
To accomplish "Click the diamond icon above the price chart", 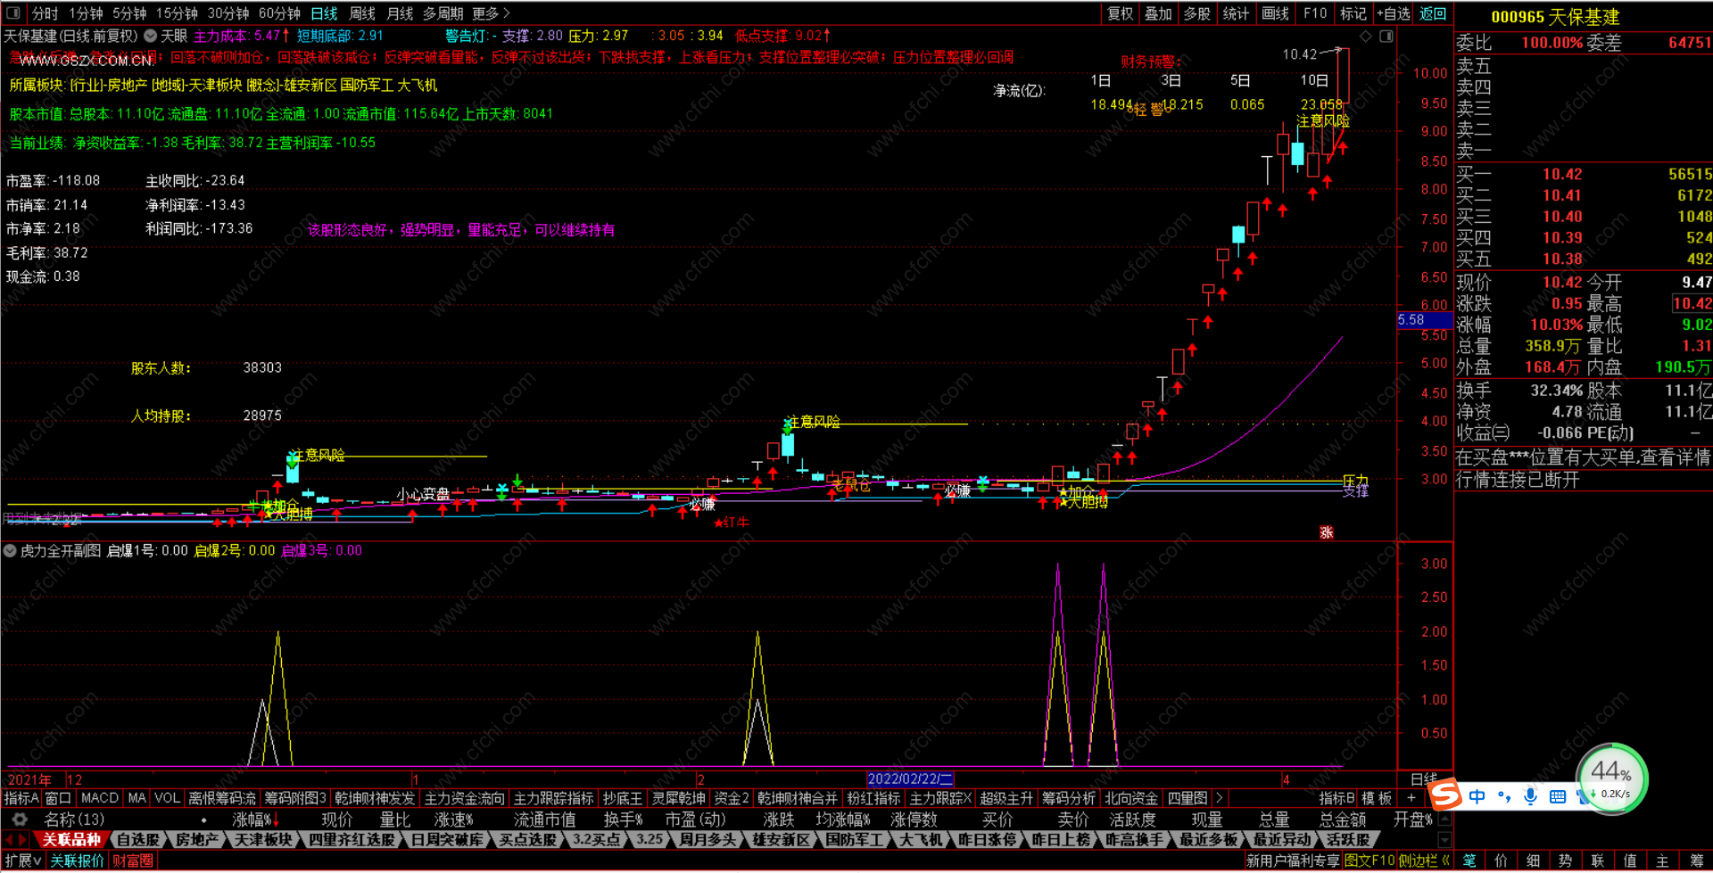I will [1365, 36].
